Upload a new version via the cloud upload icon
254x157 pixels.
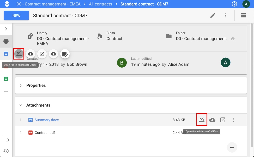point(53,54)
